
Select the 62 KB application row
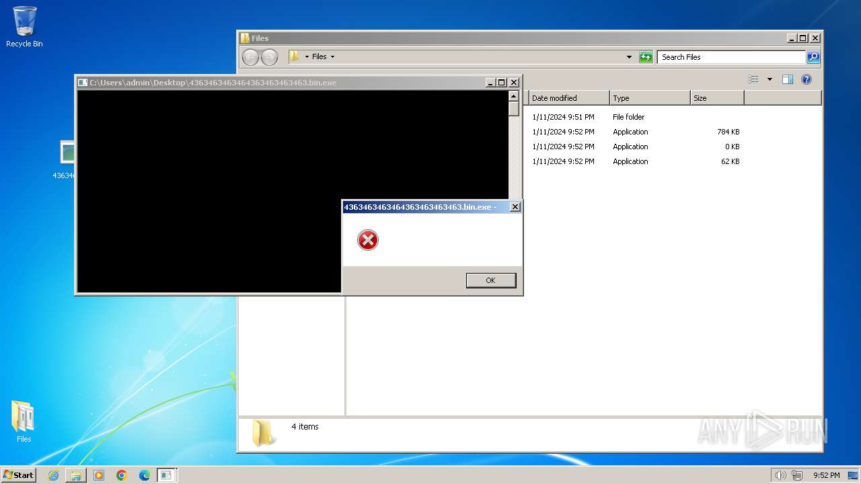click(x=636, y=161)
